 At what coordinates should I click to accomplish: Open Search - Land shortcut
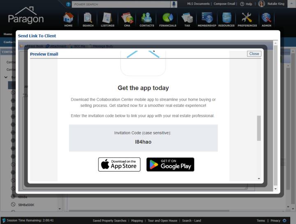point(192,221)
